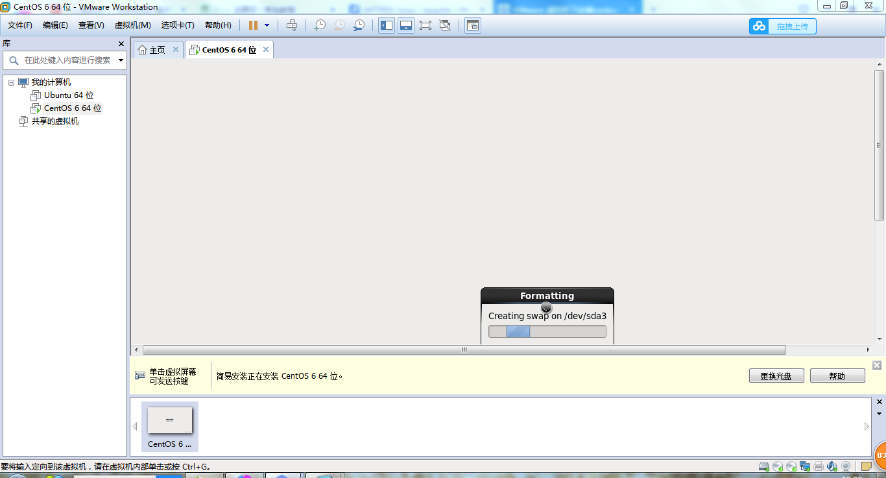
Task: Take a snapshot of this virtual machine
Action: click(320, 25)
